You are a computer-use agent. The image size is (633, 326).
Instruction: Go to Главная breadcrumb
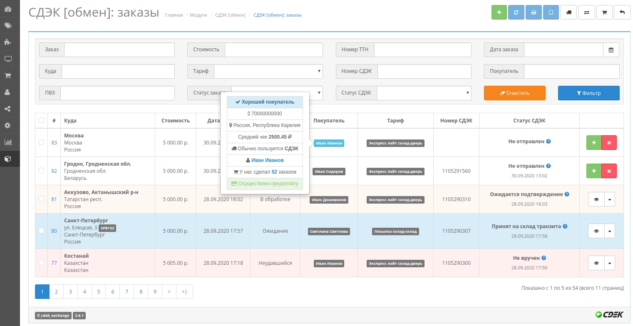[x=174, y=15]
